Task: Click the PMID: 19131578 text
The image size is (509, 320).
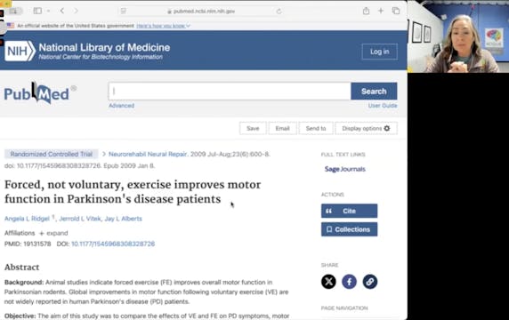Action: click(28, 244)
